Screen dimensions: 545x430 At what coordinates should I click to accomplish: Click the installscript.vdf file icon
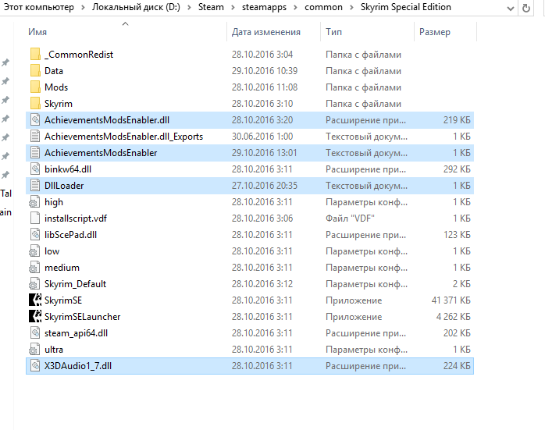(x=35, y=219)
